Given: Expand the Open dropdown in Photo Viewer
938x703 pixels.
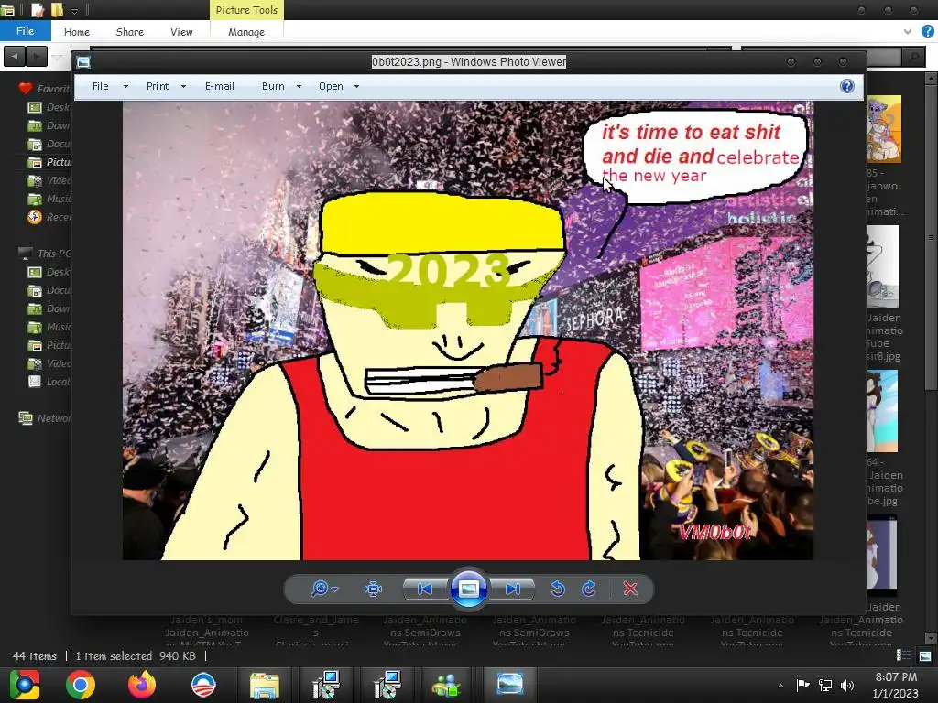Looking at the screenshot, I should click(339, 86).
